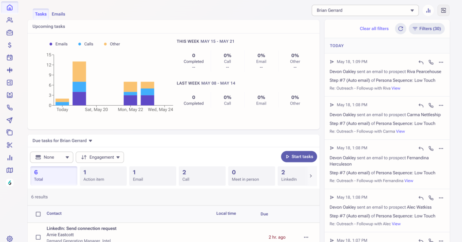Open the bar chart analytics icon near Brian Gerrard
462x242 pixels.
click(x=428, y=10)
